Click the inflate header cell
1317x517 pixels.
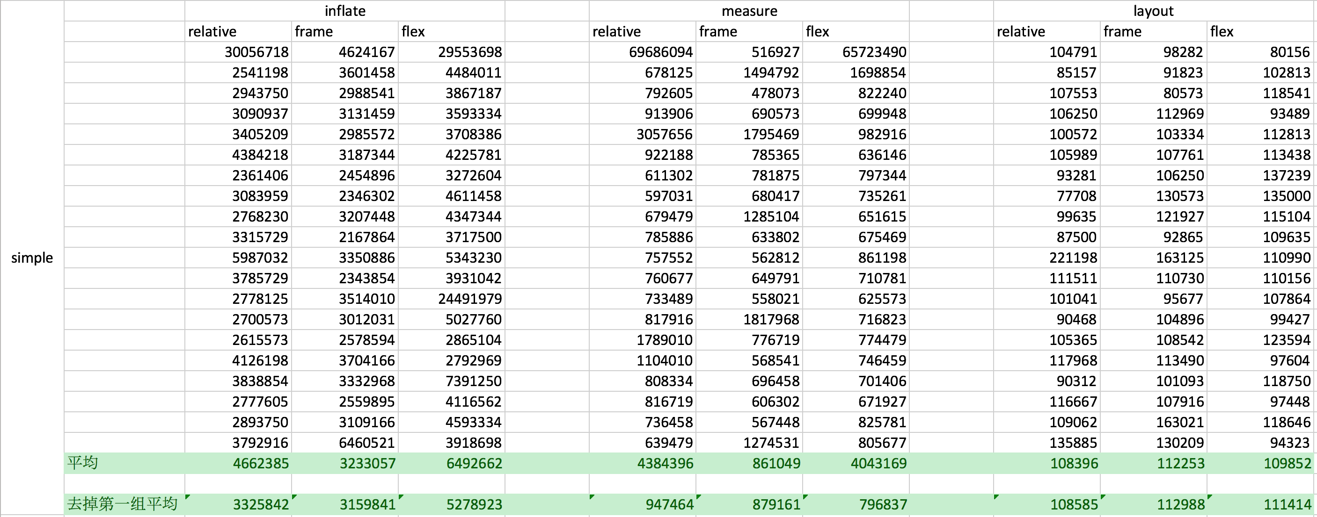tap(344, 11)
